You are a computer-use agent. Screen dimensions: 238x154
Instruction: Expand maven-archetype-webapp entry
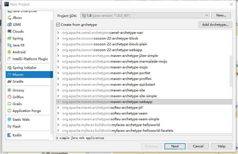pos(58,102)
